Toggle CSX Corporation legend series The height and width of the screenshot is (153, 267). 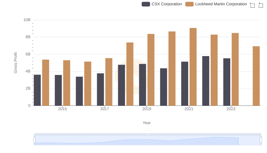click(162, 4)
